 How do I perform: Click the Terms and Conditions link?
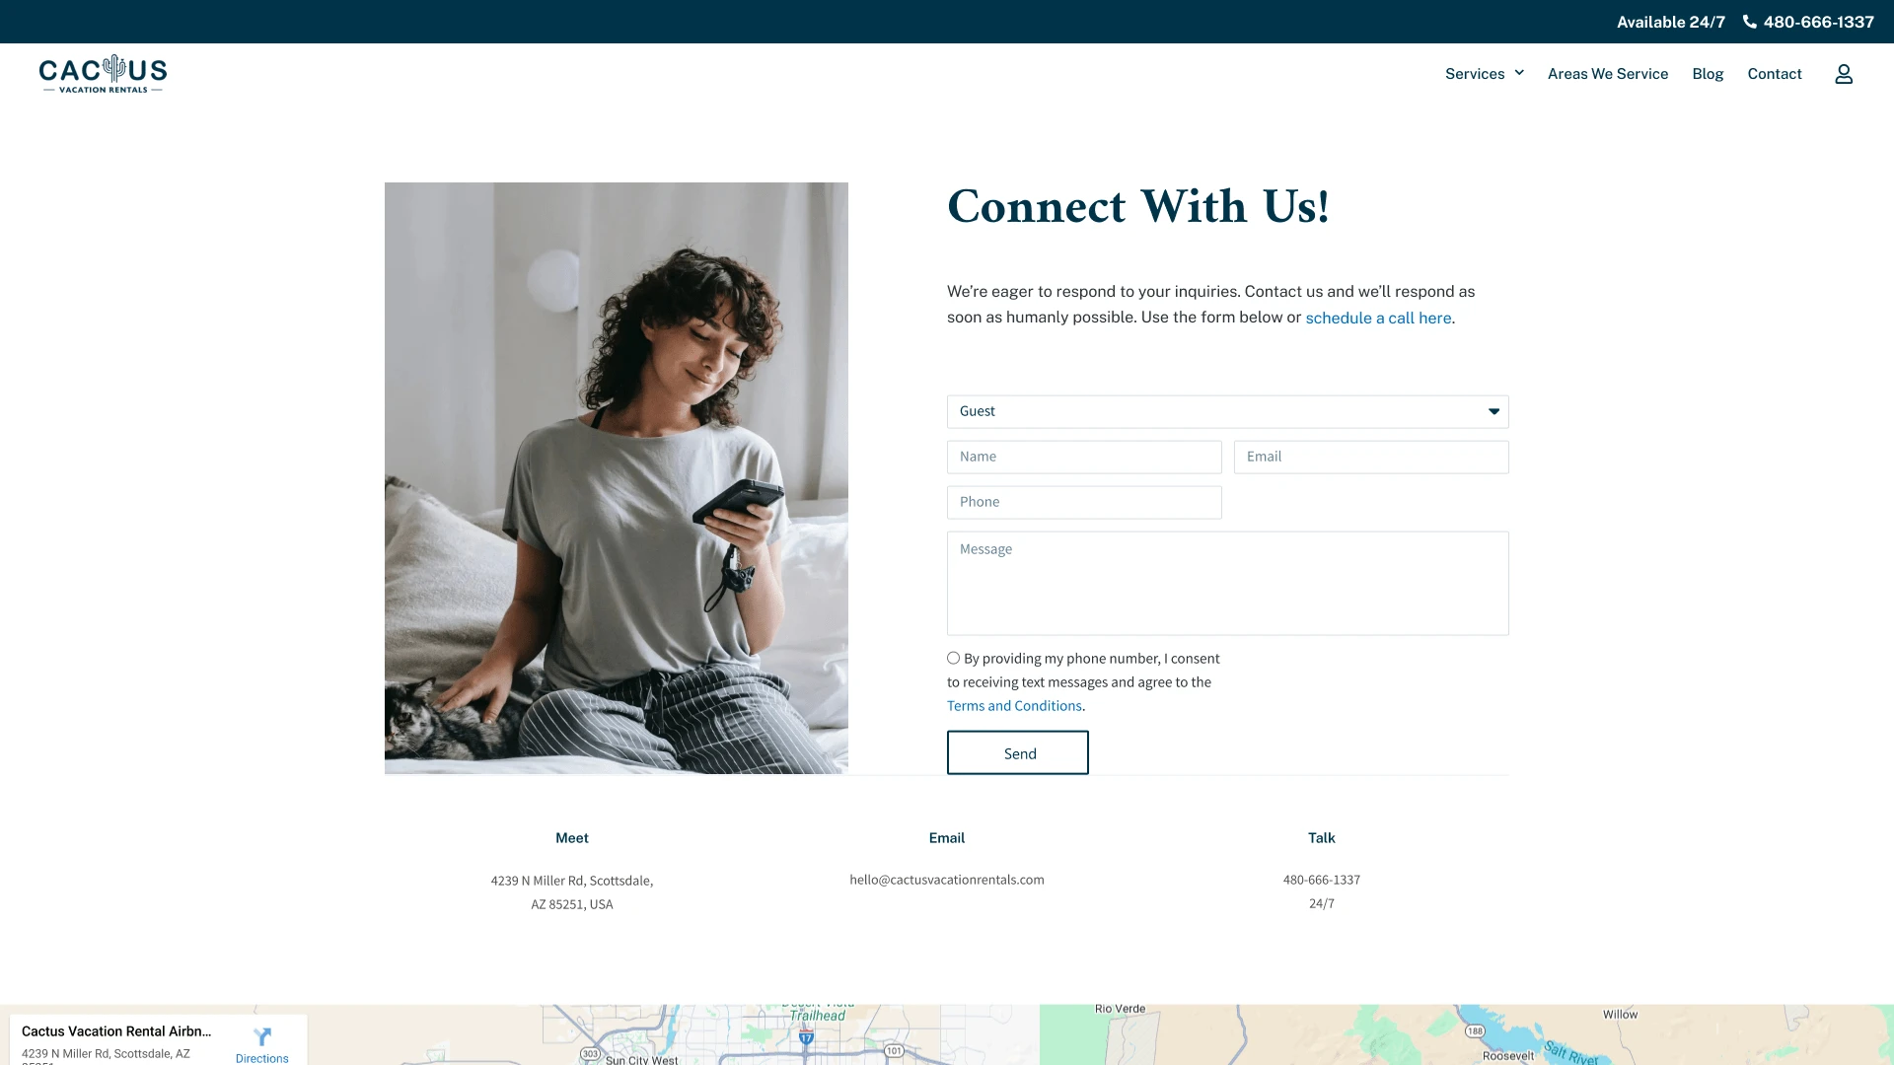point(1013,705)
